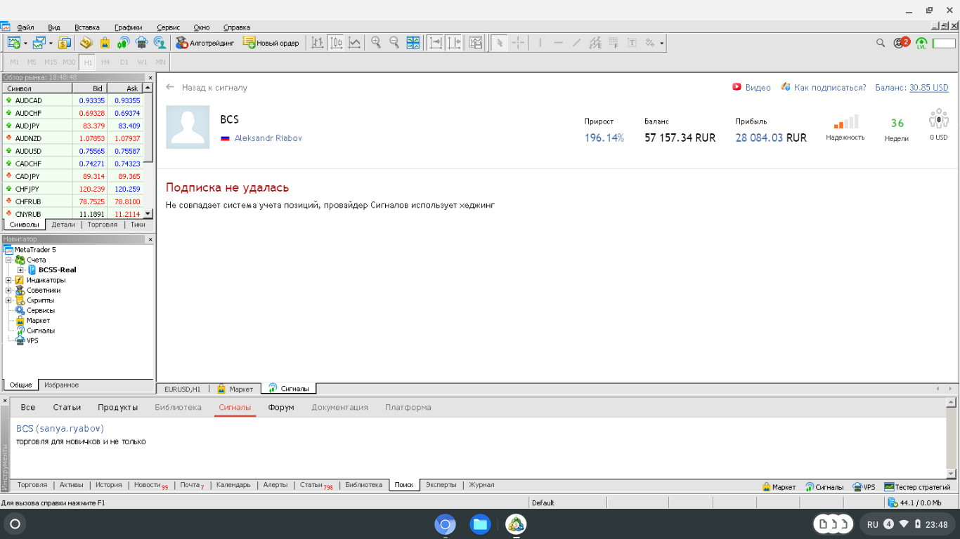This screenshot has width=960, height=539.
Task: Tile chart windows icon
Action: (x=413, y=43)
